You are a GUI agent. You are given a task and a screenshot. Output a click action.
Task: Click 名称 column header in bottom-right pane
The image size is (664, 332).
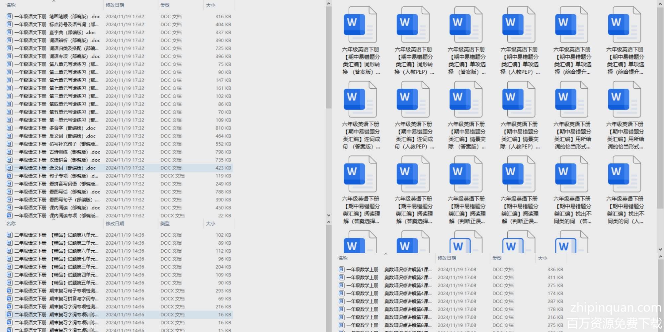(x=343, y=258)
